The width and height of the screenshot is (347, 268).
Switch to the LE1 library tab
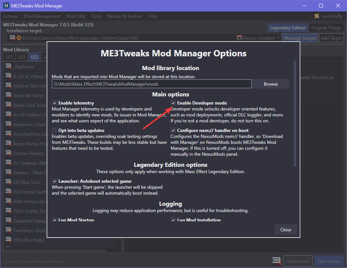pos(9,57)
